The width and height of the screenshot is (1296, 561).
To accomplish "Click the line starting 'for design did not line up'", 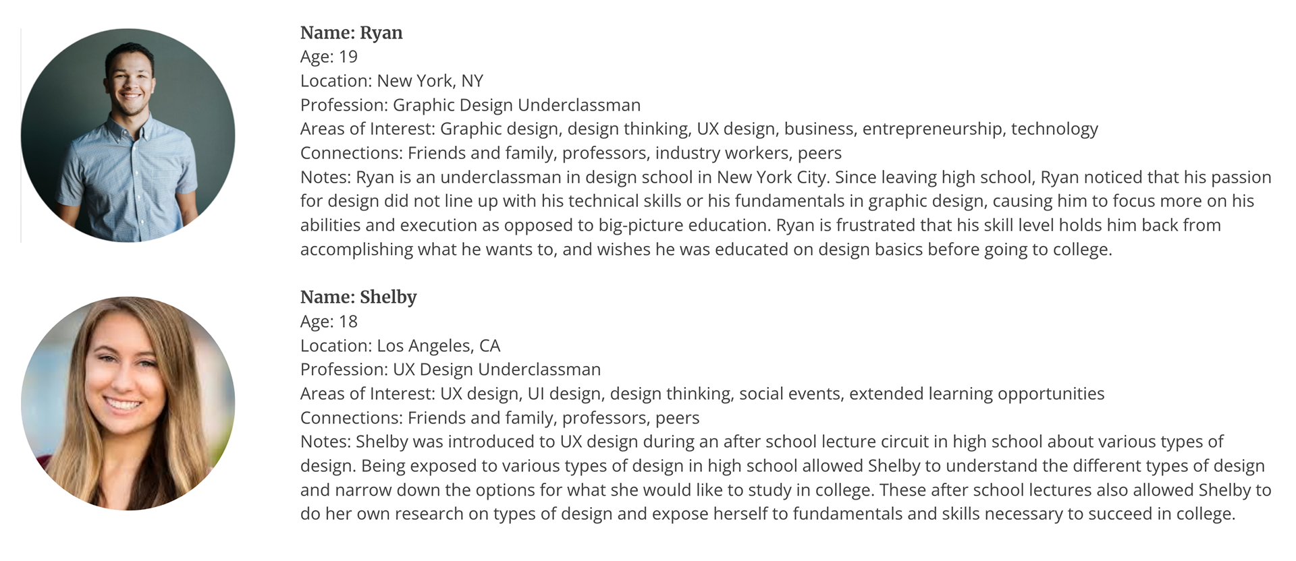I will pos(777,201).
